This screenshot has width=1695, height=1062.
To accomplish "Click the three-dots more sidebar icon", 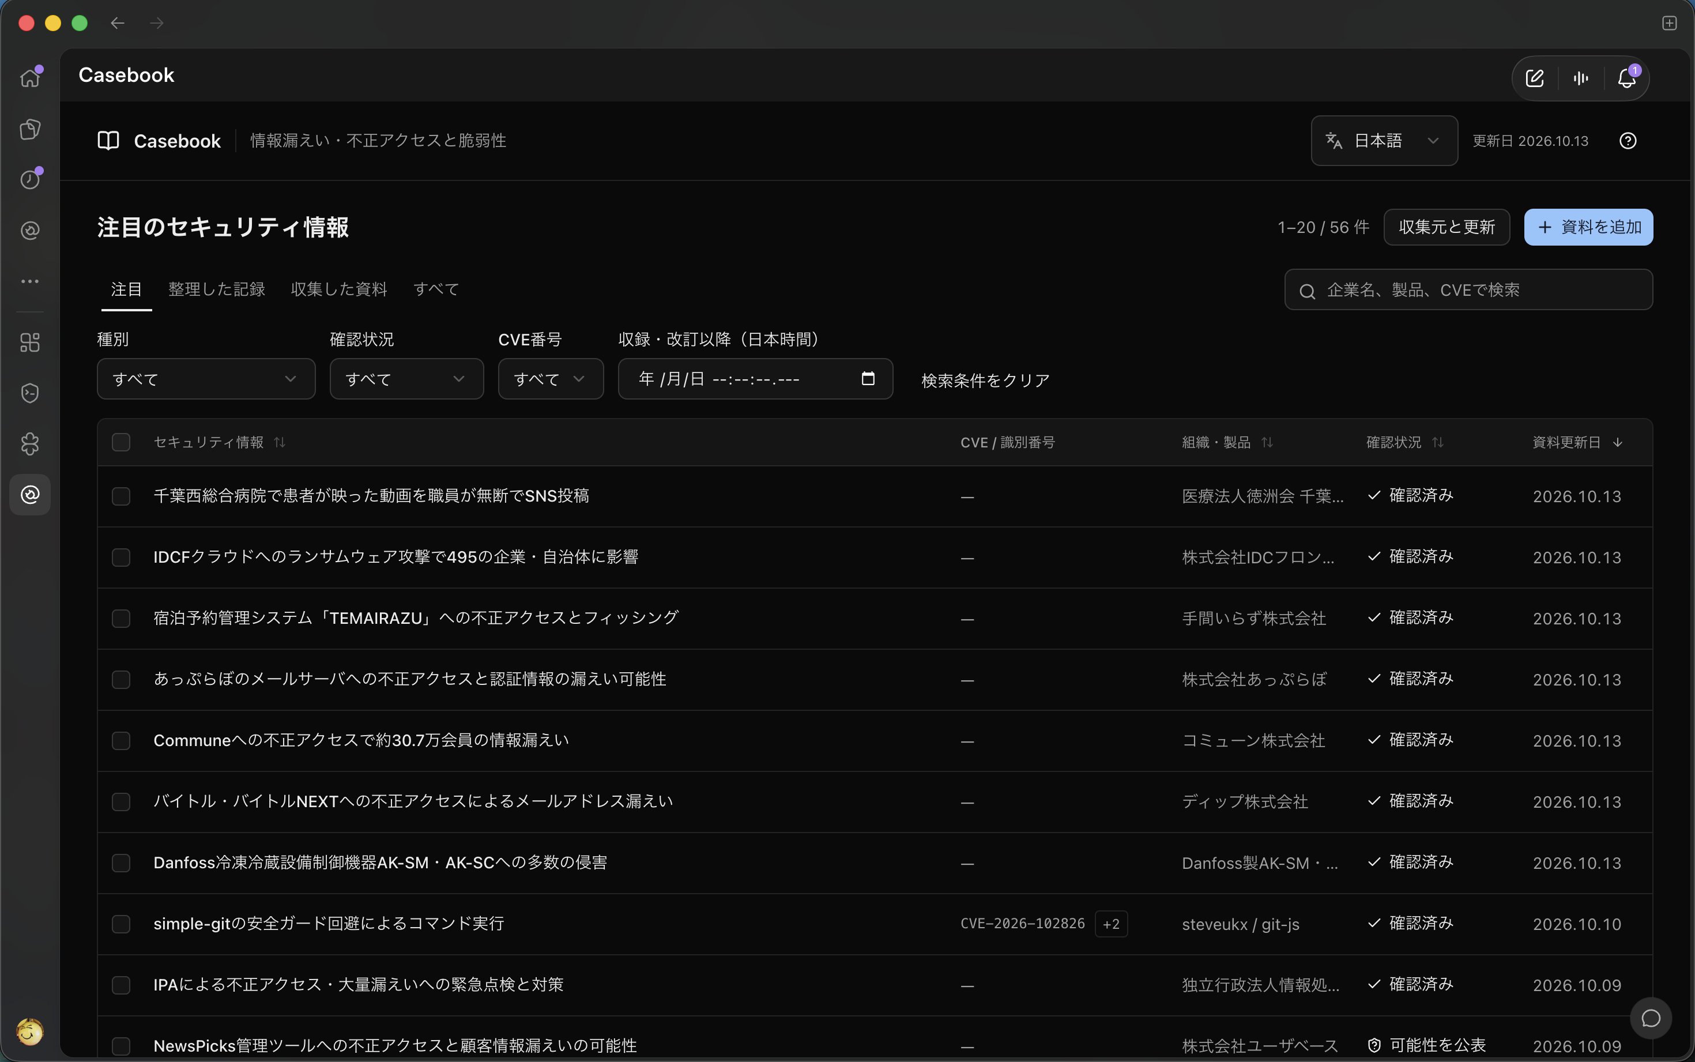I will (30, 281).
